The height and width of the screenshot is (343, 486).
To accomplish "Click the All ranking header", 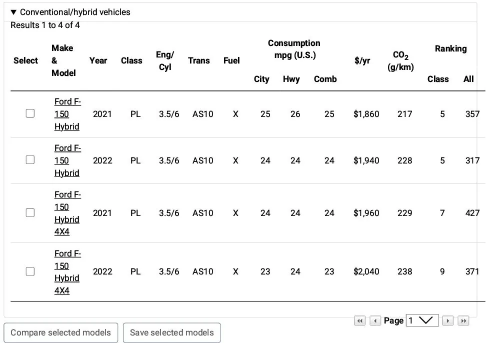I will pos(468,79).
